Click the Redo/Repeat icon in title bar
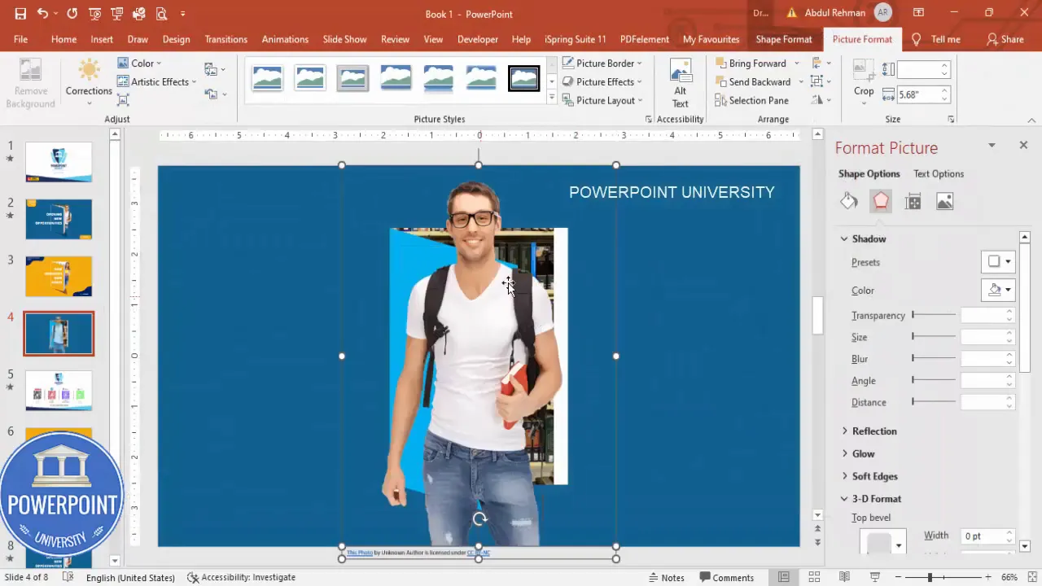 click(72, 14)
